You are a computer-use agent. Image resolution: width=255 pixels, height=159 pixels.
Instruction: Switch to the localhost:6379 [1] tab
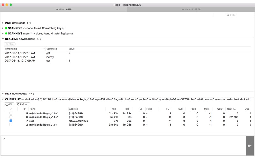coord(191,10)
